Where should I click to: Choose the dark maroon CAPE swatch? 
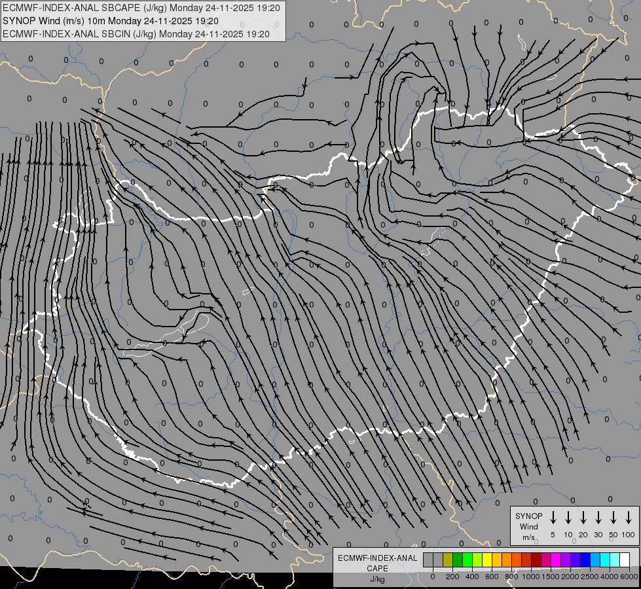point(536,560)
